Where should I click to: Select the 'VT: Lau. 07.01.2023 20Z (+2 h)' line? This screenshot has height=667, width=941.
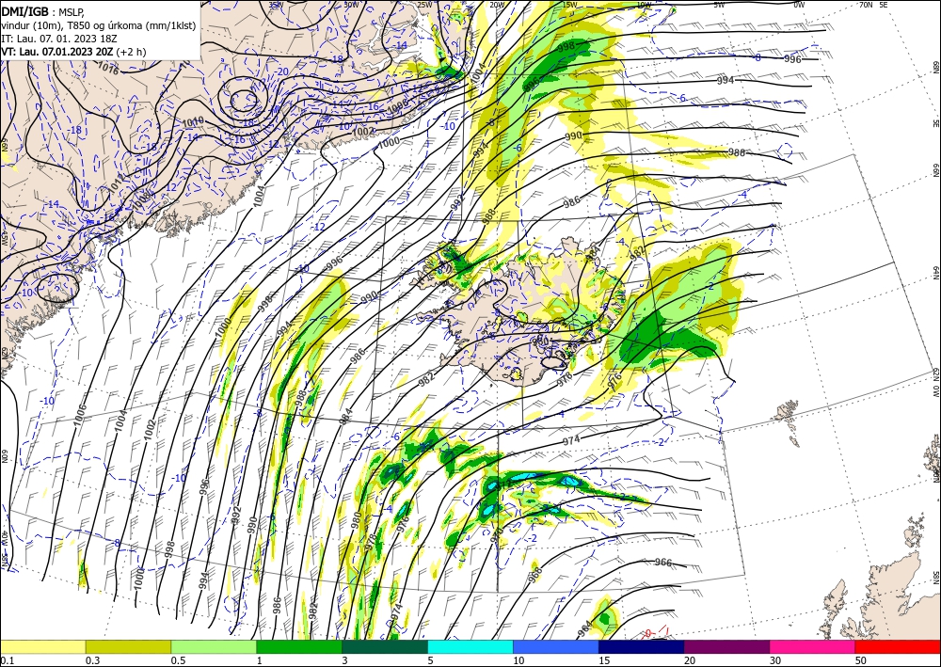[73, 52]
